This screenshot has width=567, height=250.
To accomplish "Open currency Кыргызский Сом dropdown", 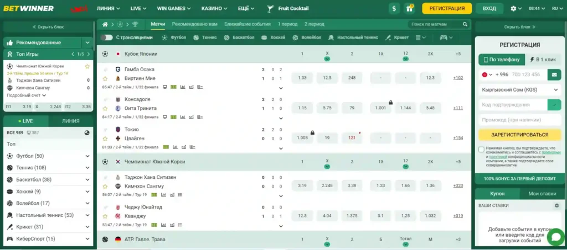I will click(520, 90).
